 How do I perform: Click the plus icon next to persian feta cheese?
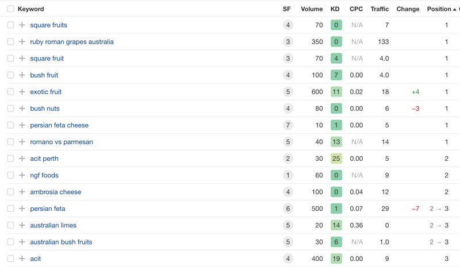click(x=22, y=125)
